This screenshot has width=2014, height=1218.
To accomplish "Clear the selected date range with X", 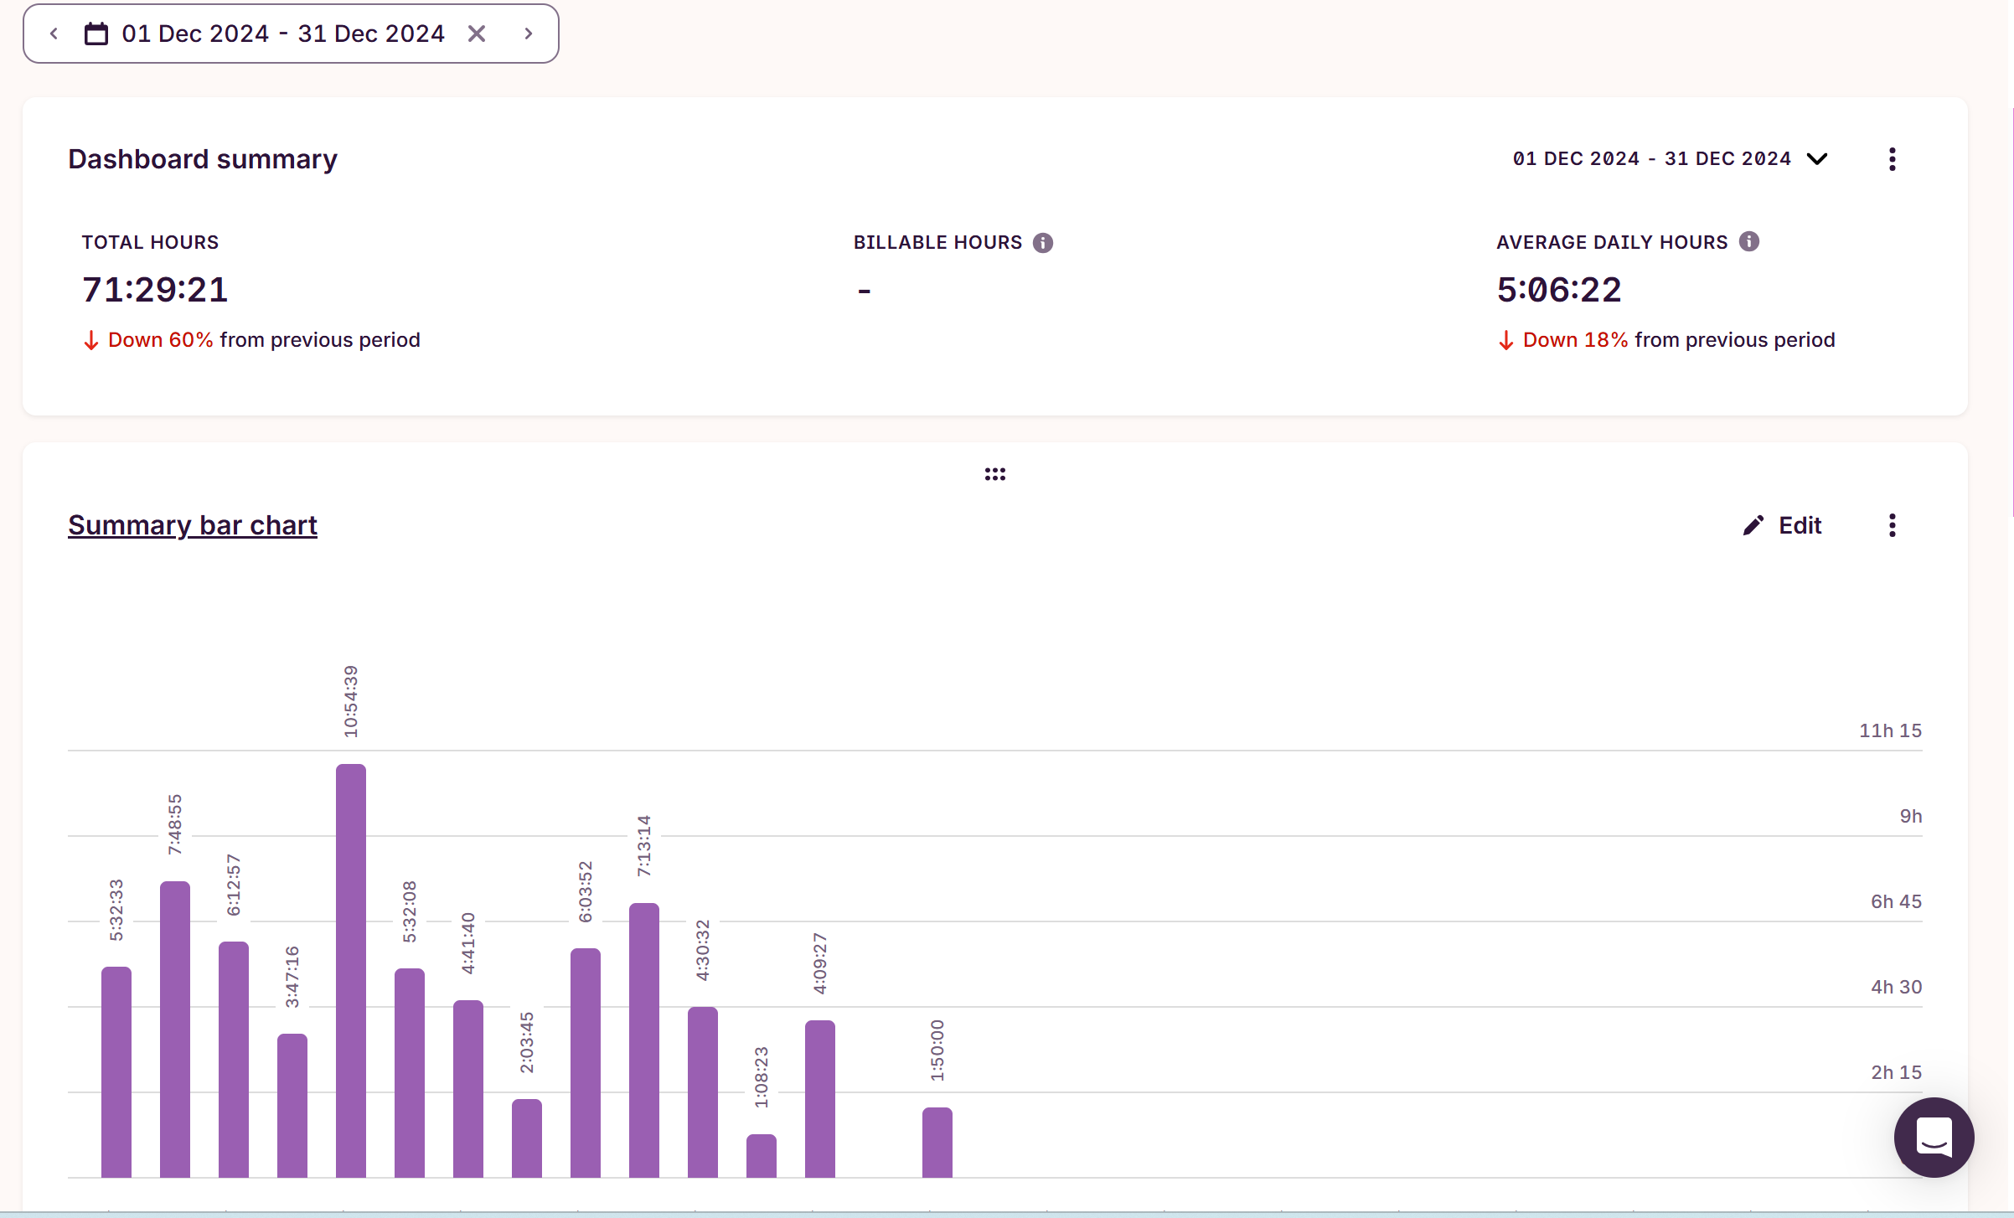I will pos(477,34).
